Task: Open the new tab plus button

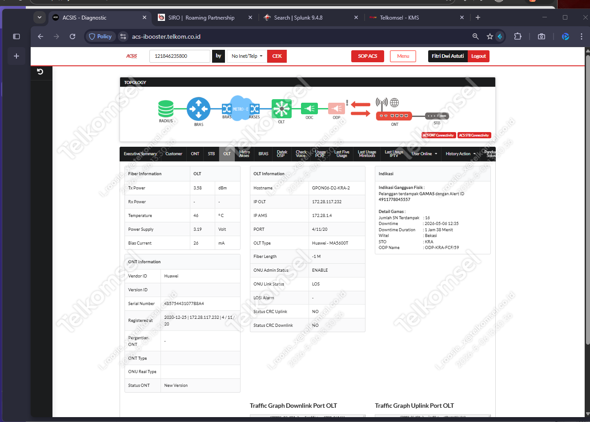Action: (x=478, y=17)
